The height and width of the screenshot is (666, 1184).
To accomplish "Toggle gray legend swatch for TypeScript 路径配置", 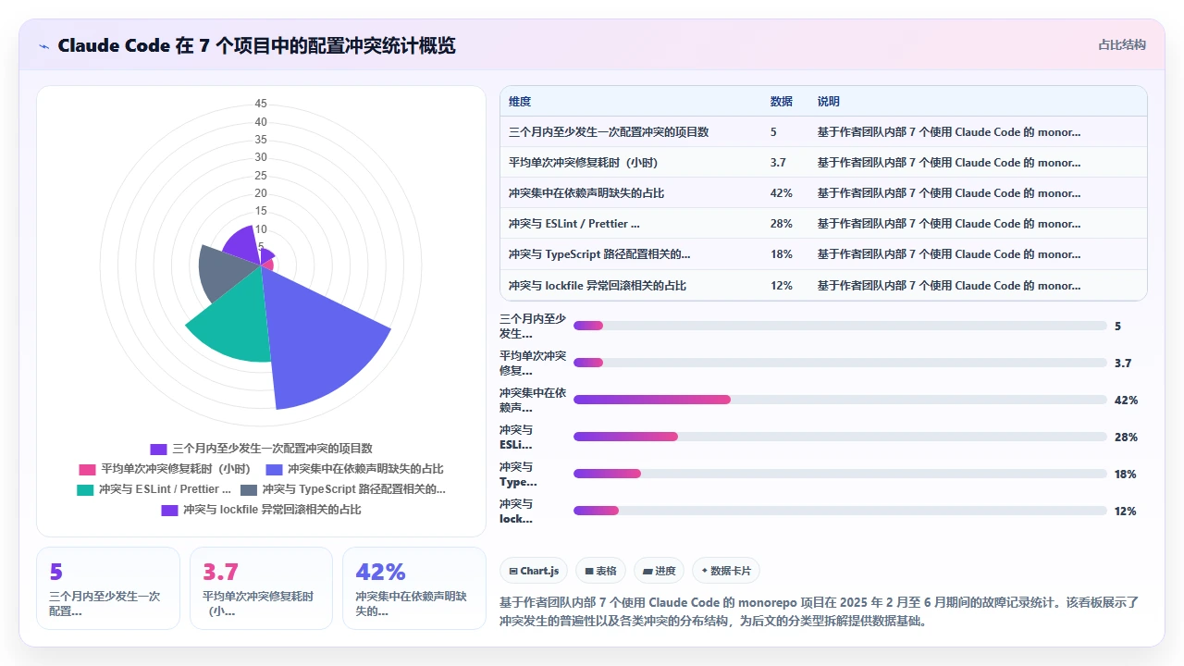I will (248, 489).
